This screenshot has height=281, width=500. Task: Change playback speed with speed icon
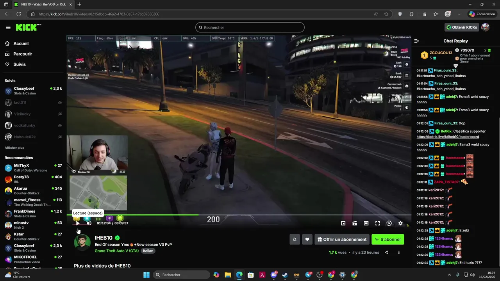[x=389, y=223]
